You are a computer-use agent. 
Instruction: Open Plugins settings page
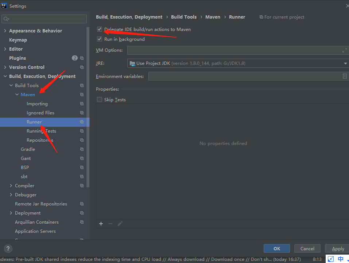(18, 58)
